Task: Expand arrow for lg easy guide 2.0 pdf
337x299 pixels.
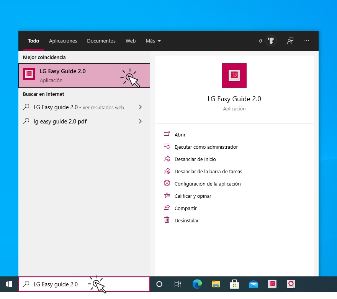Action: (140, 121)
